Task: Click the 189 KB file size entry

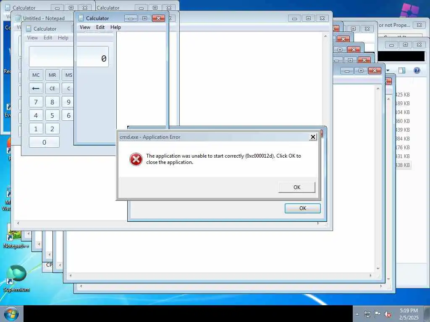Action: click(x=403, y=103)
